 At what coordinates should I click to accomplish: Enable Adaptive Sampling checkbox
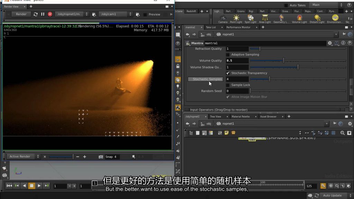pyautogui.click(x=227, y=55)
